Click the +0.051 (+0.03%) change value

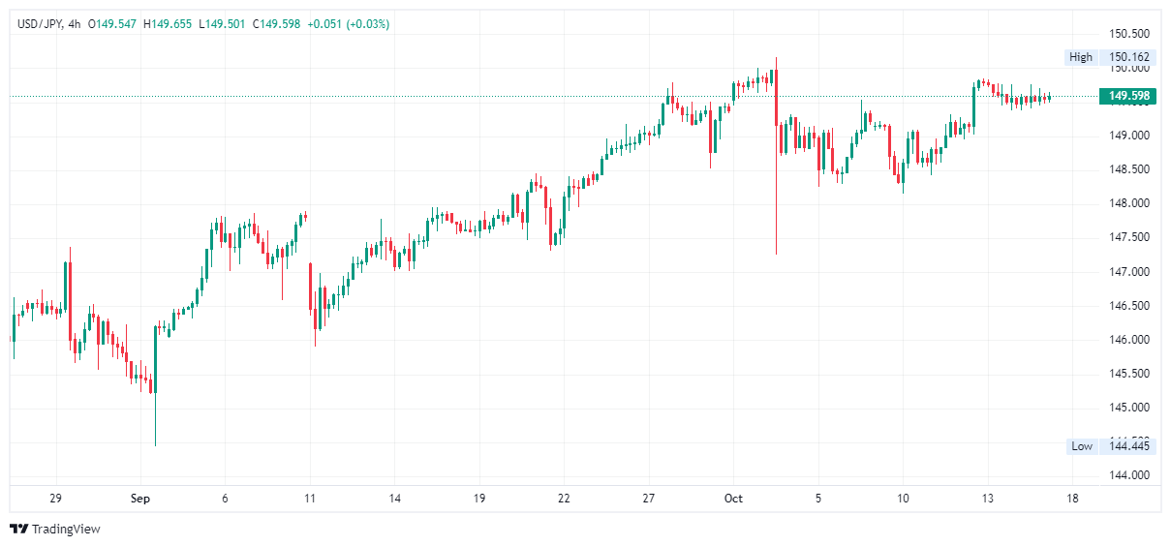coord(348,24)
